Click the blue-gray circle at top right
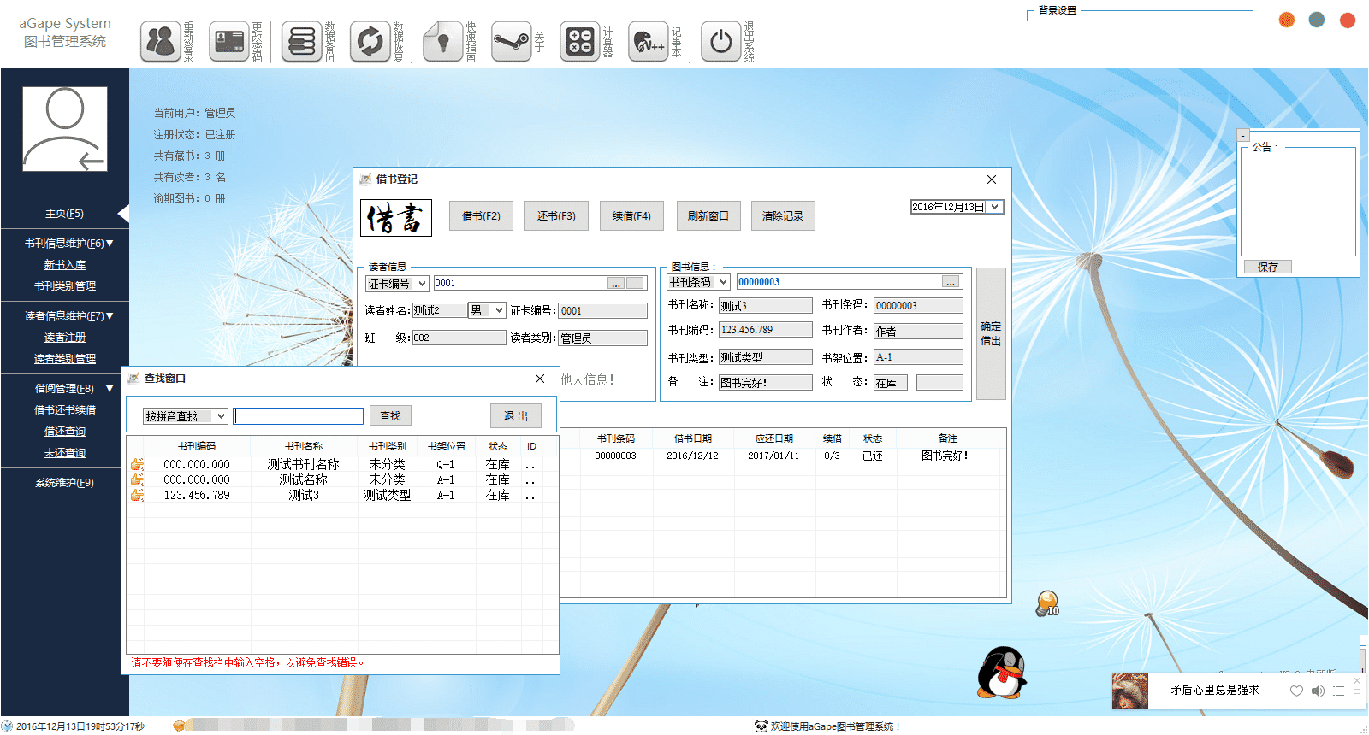1369x735 pixels. (x=1317, y=20)
